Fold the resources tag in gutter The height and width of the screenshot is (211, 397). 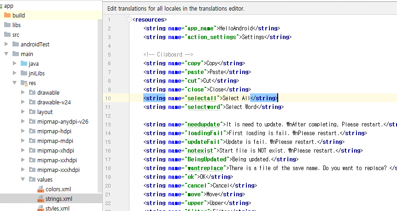tap(129, 19)
